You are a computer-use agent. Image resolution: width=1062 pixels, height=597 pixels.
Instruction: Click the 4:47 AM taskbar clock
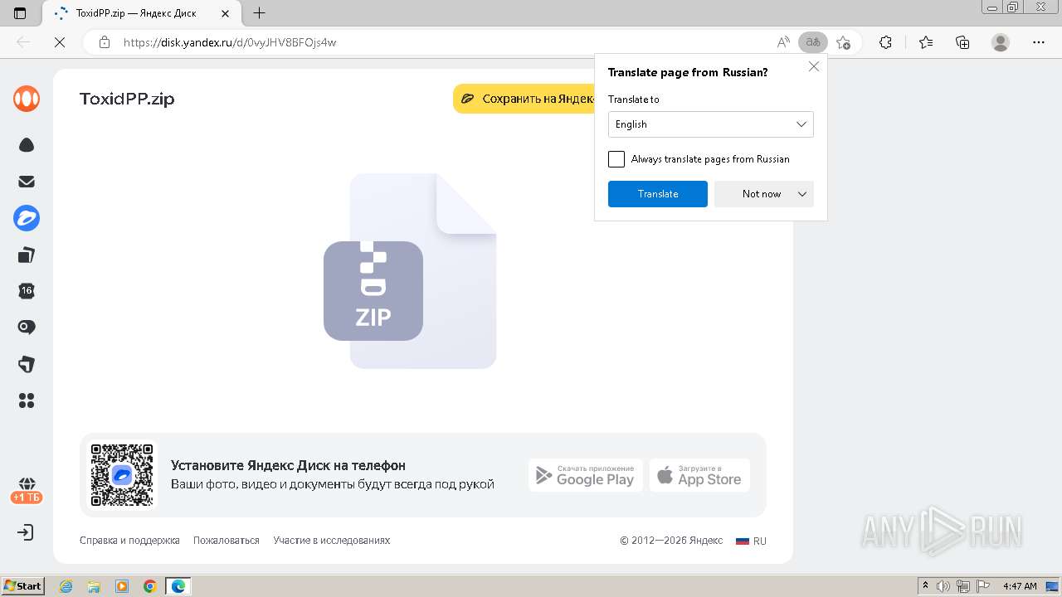pyautogui.click(x=1020, y=586)
